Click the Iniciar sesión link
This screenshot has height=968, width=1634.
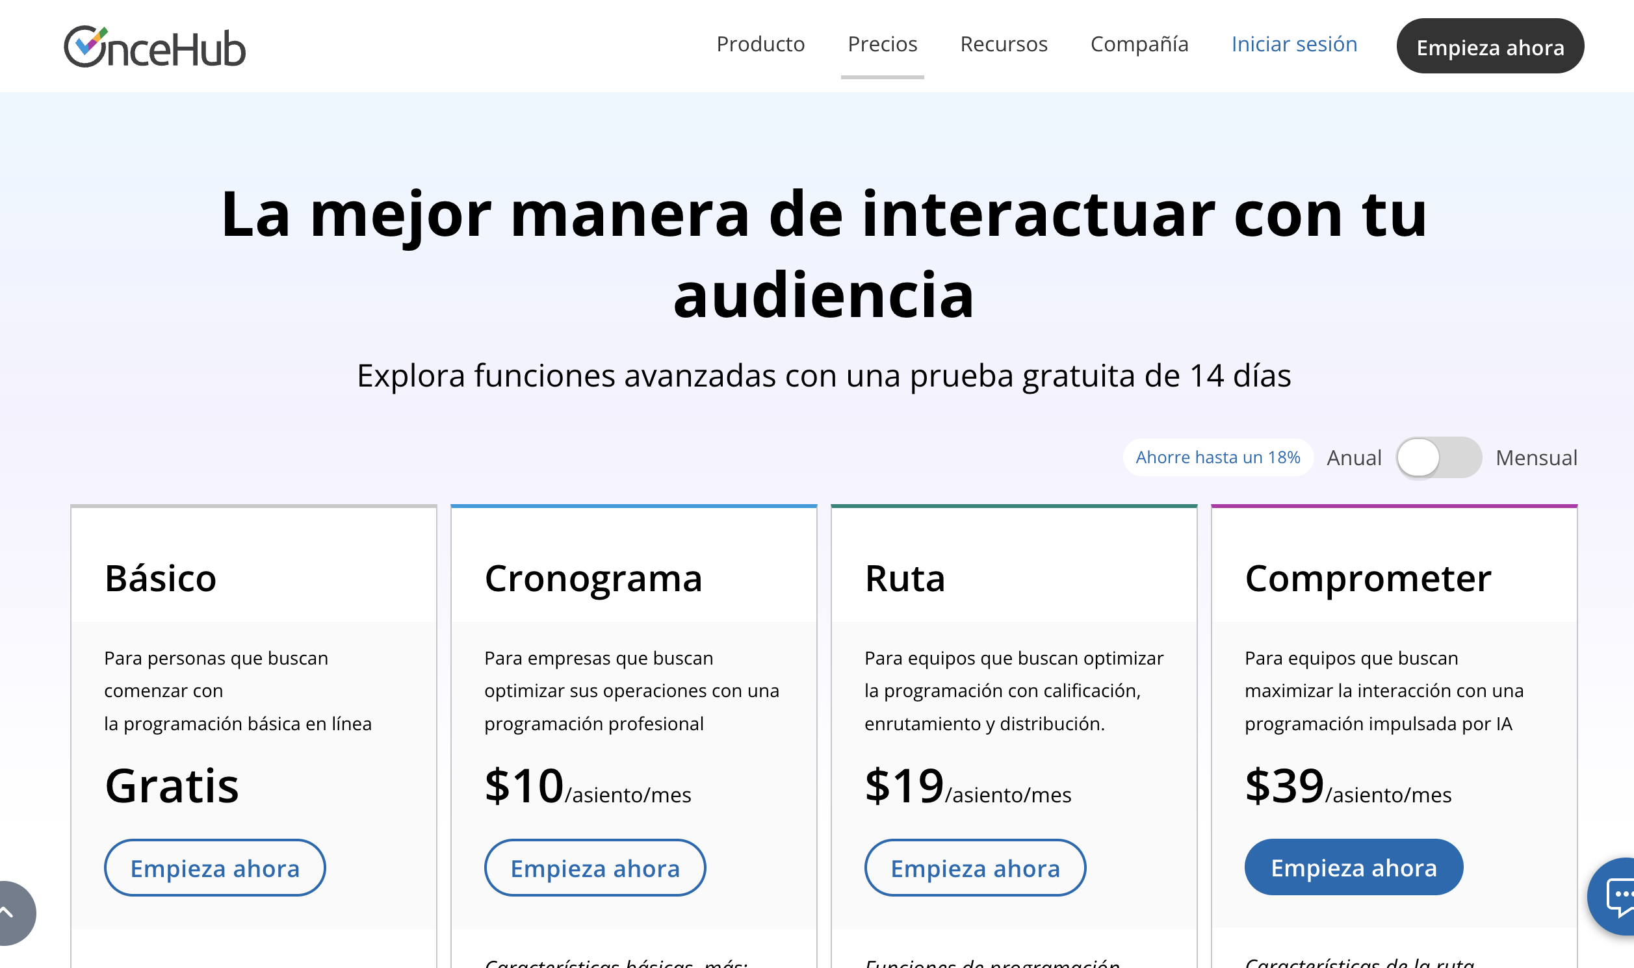coord(1294,44)
